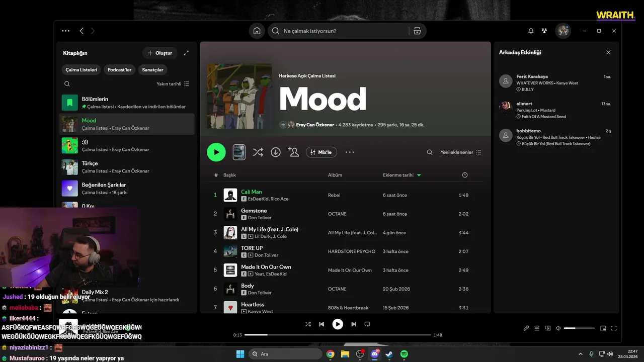Screen dimensions: 644x362
Task: Open the playlist preview cover thumbnail button
Action: click(239, 152)
